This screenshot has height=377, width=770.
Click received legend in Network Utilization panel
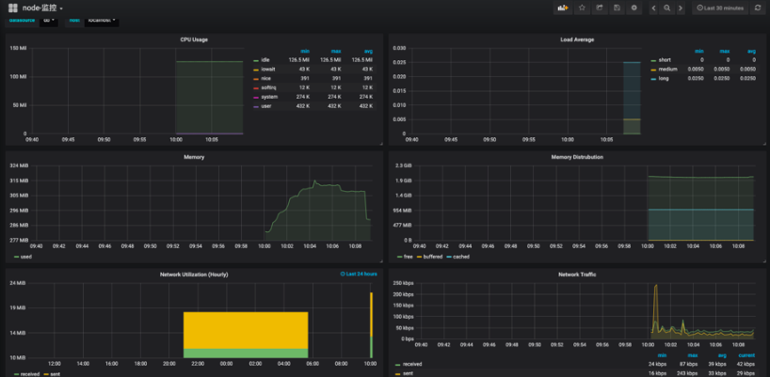tap(29, 374)
